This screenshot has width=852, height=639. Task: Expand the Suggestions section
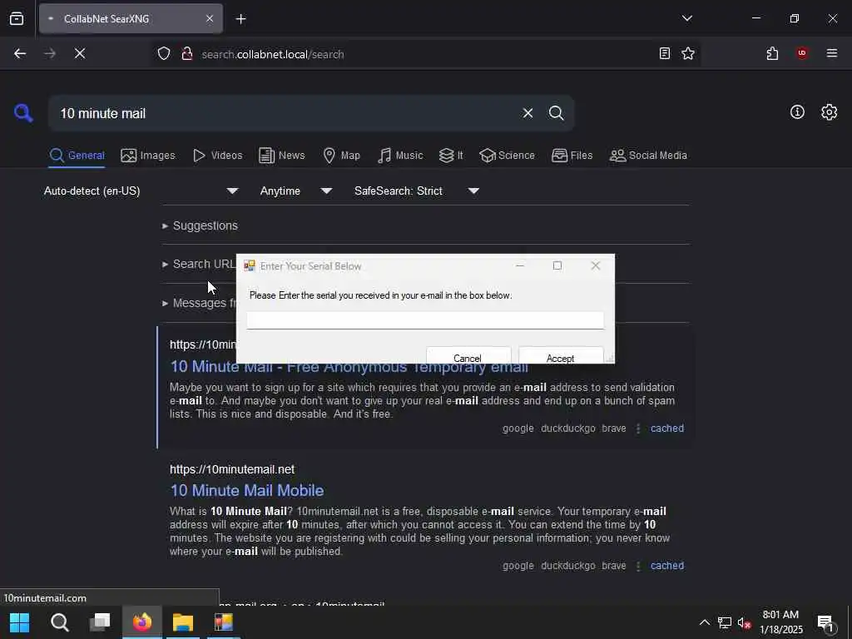tap(200, 225)
